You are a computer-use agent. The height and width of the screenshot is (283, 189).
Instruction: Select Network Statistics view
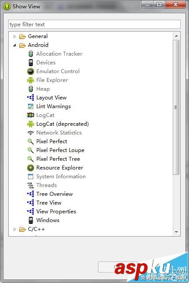[x=59, y=133]
